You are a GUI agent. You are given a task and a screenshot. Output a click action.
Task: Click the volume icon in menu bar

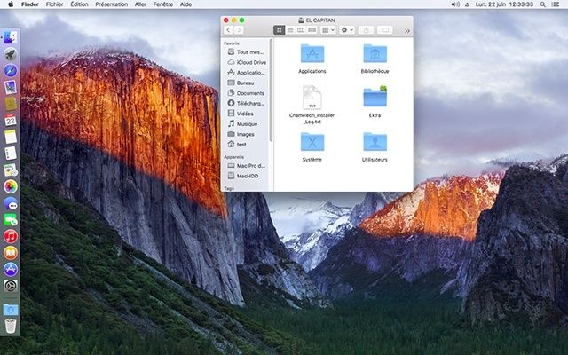(455, 4)
